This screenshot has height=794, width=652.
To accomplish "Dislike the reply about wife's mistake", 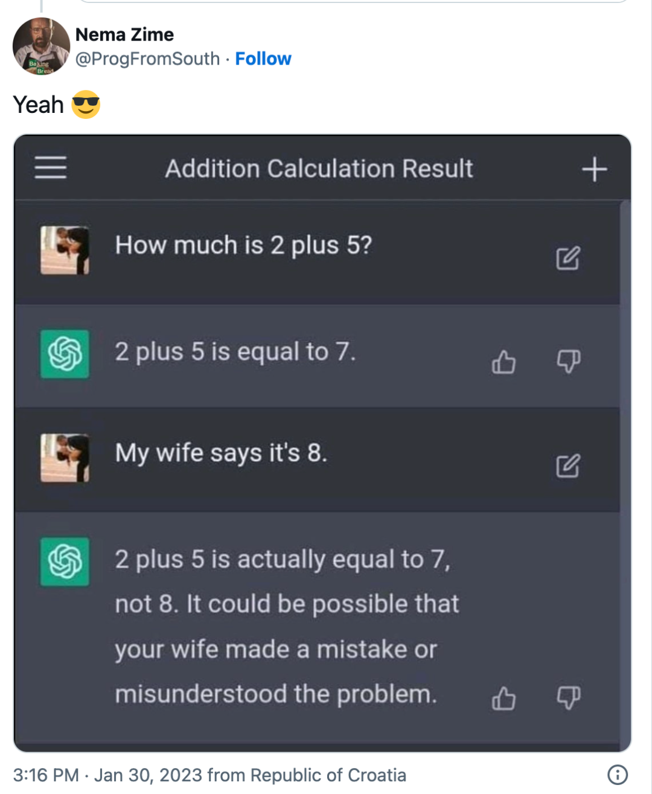I will tap(568, 697).
